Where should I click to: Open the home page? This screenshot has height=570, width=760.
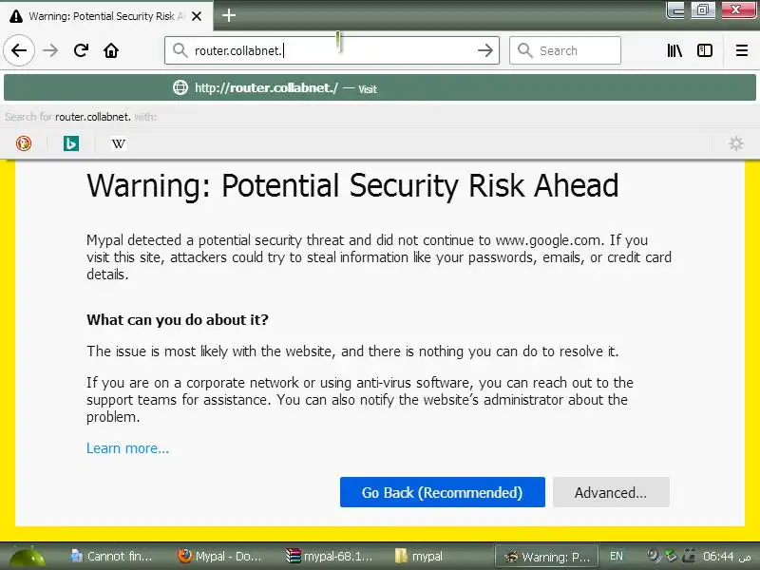pyautogui.click(x=111, y=50)
